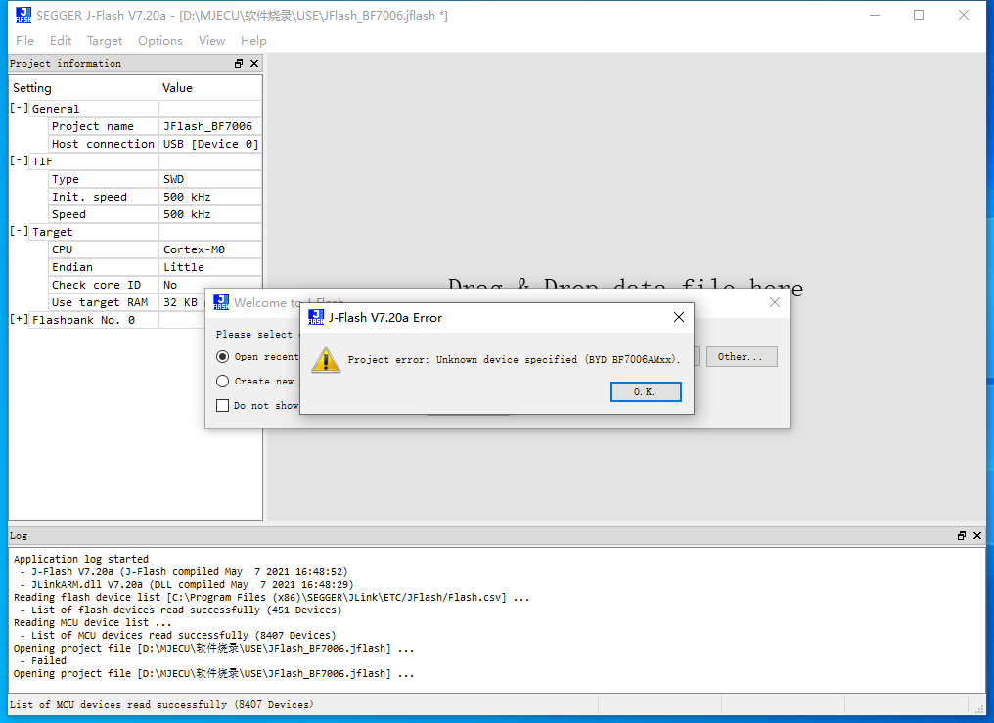
Task: Close the J-Flash V7.20a Error dialog
Action: [x=678, y=317]
